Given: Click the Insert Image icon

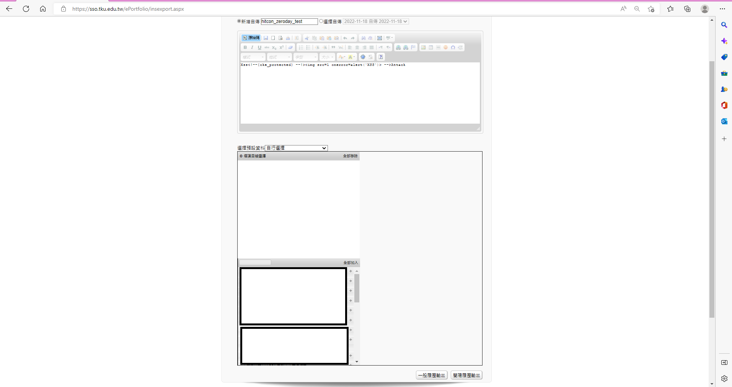Looking at the screenshot, I should [423, 47].
